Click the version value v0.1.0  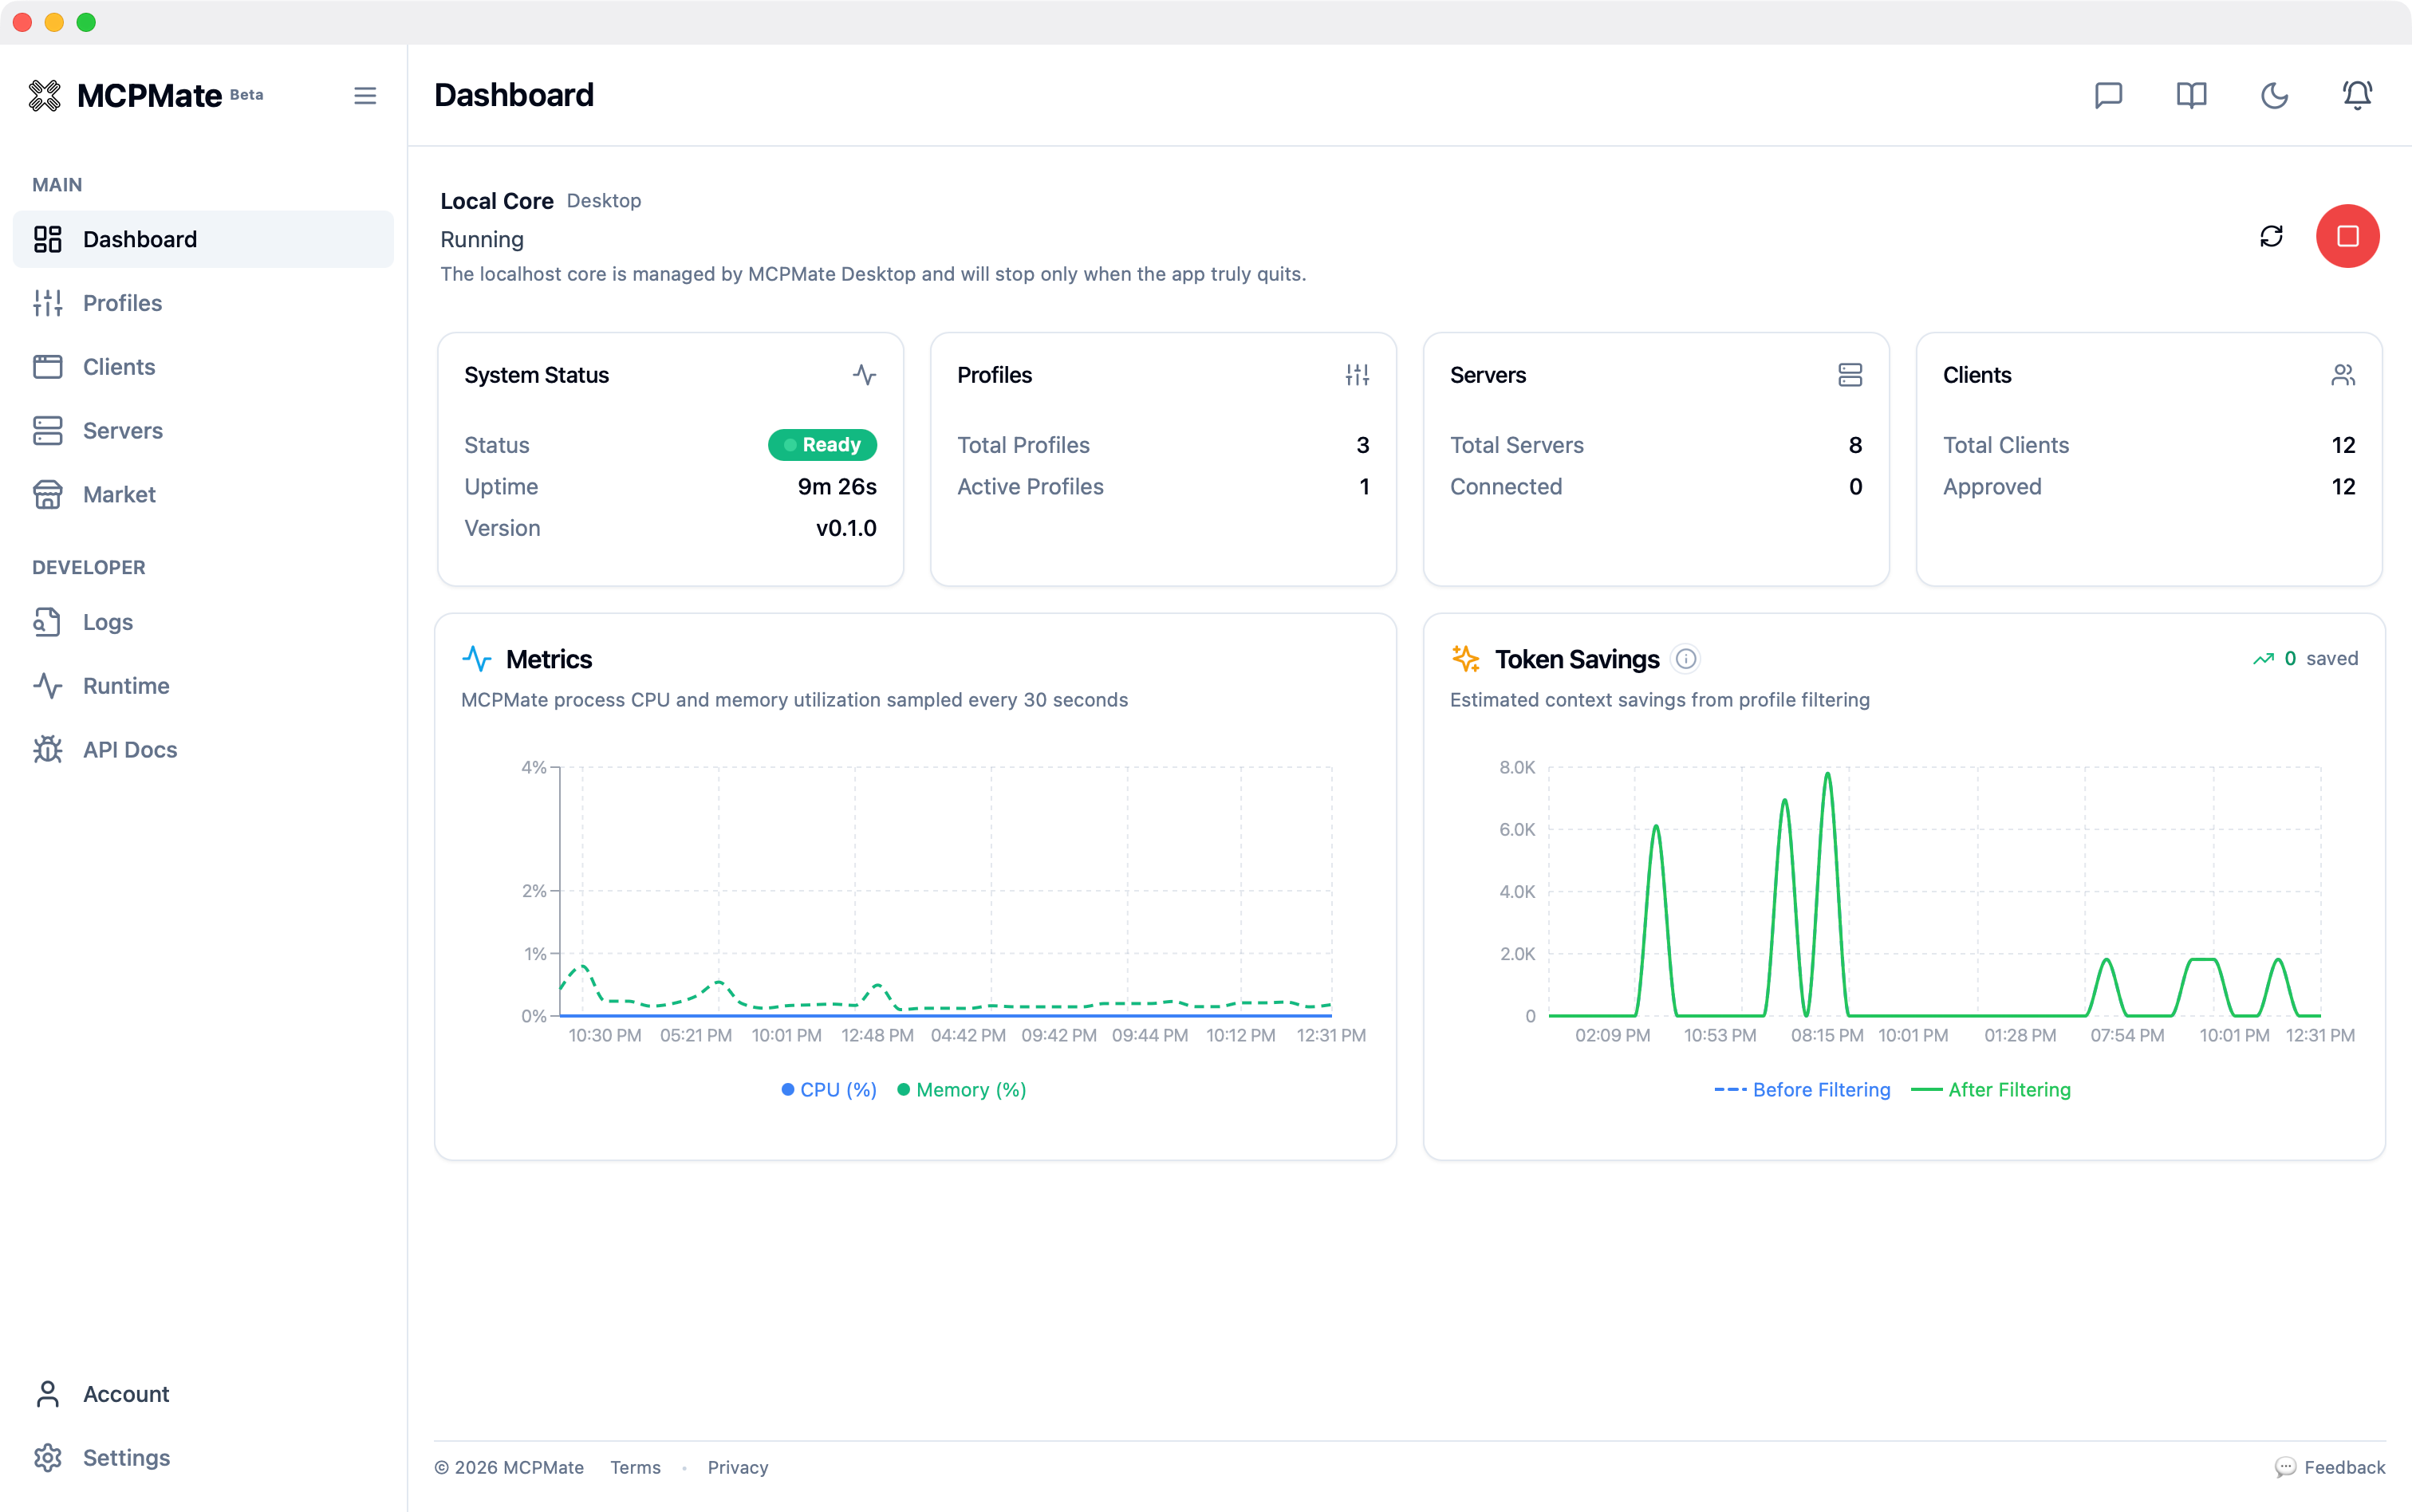click(x=846, y=528)
